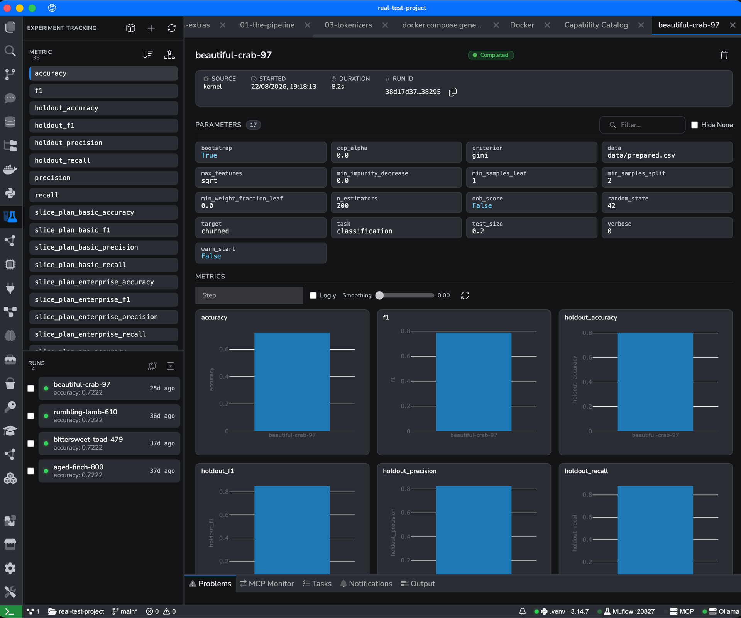Check the bittersweet-toad-479 run checkbox
This screenshot has height=618, width=741.
(x=31, y=443)
